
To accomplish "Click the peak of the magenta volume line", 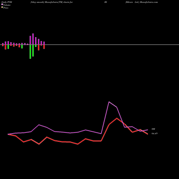I will tap(109, 102).
